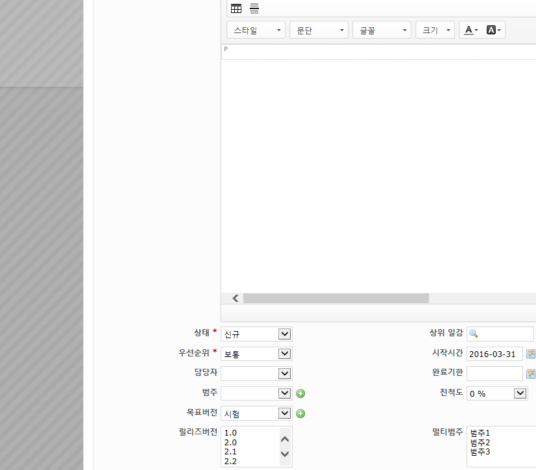536x470 pixels.
Task: Open calendar icon next to 시작시간
Action: 530,354
